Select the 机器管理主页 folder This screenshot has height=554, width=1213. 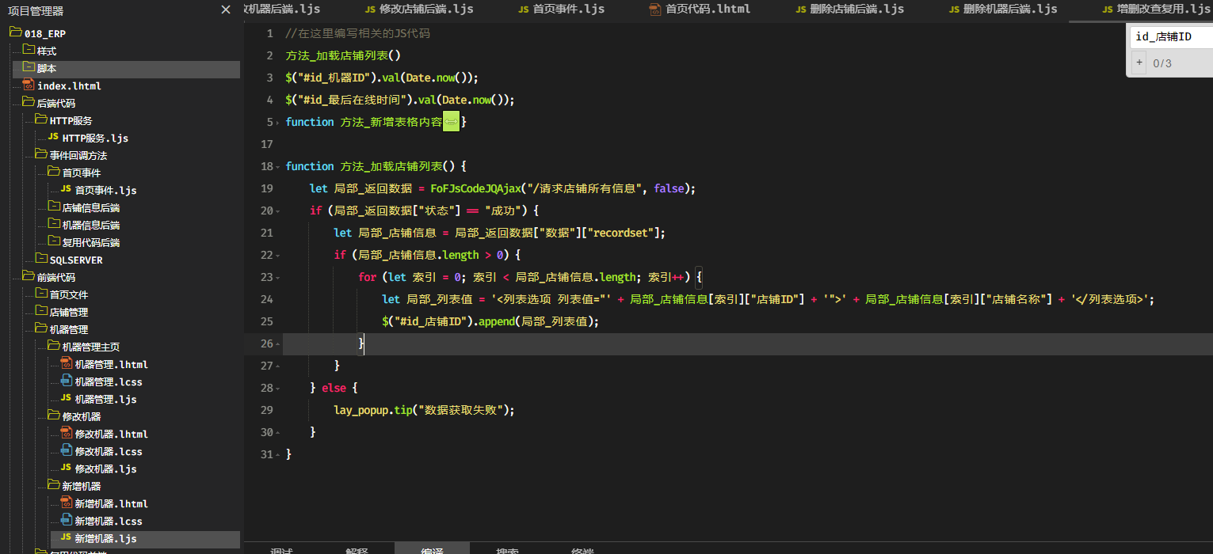[90, 347]
